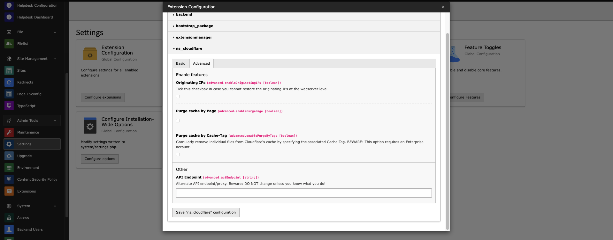613x240 pixels.
Task: Enable Purge cache by Cache-Tag checkbox
Action: coord(178,155)
